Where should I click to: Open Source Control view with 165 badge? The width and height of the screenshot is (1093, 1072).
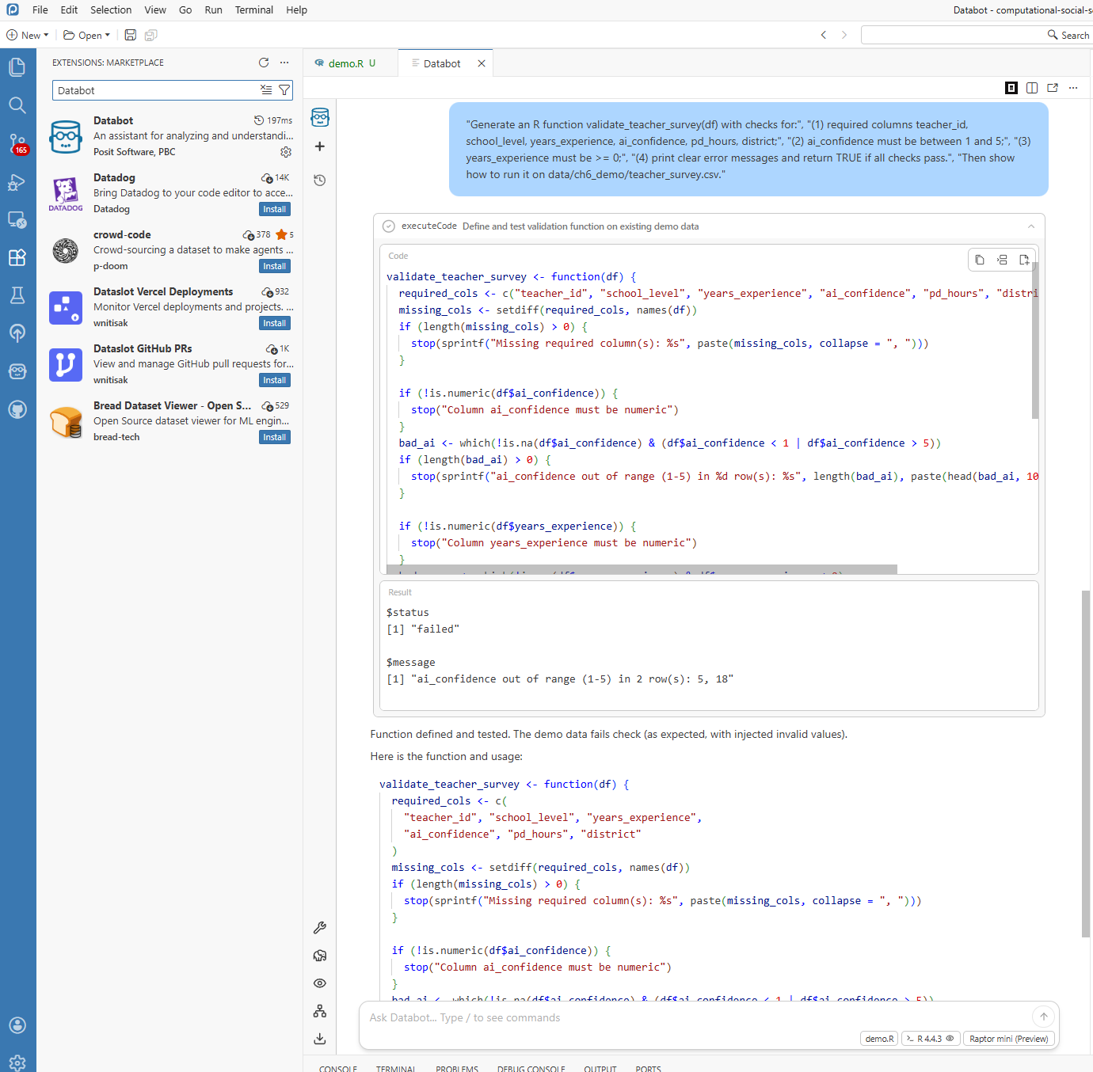point(17,143)
